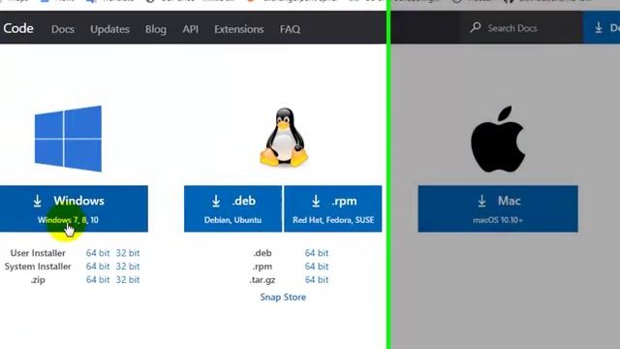This screenshot has width=620, height=349.
Task: Choose Linux .tar.gz 64 bit link
Action: point(317,280)
